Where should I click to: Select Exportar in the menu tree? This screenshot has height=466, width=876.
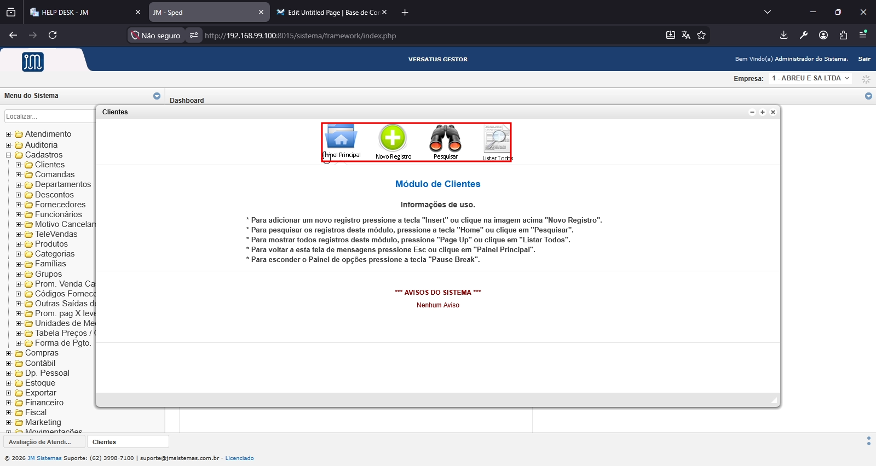(x=41, y=393)
